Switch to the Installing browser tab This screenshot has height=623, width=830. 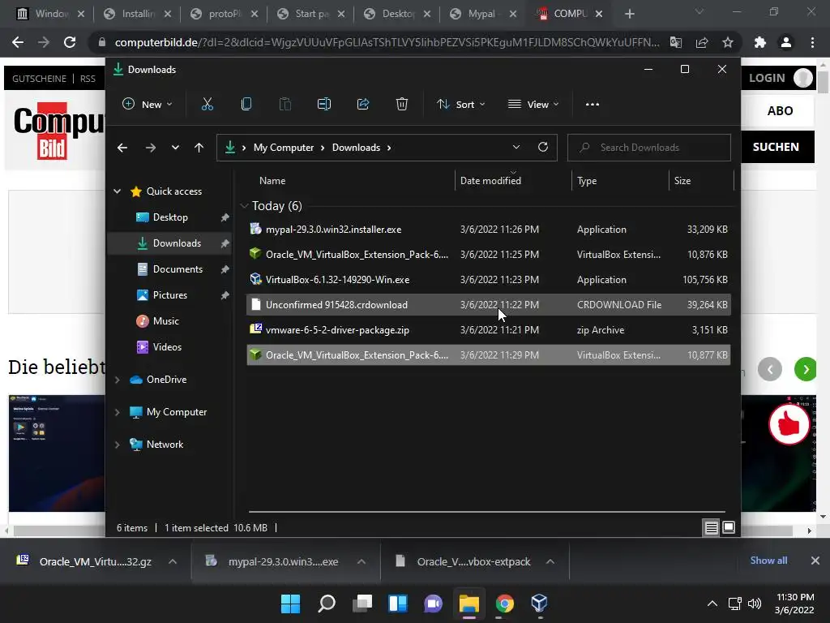137,14
